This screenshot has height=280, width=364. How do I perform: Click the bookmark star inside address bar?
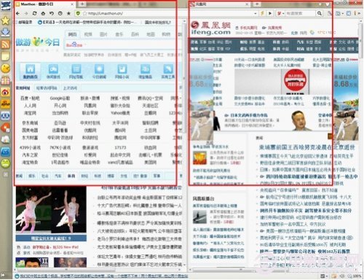point(84,13)
